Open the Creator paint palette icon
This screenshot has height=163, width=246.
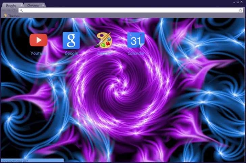coord(104,40)
